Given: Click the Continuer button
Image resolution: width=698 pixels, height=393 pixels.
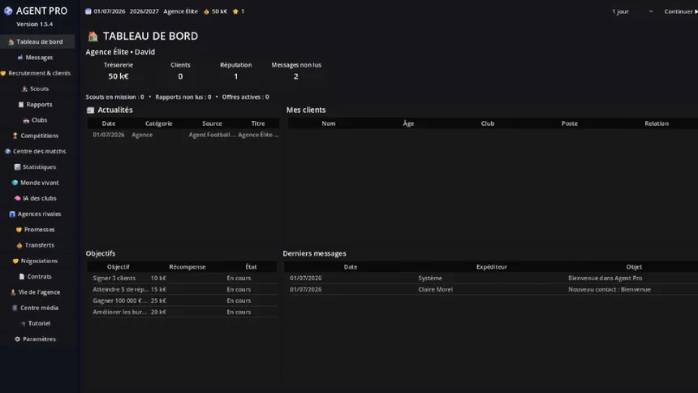Looking at the screenshot, I should point(681,11).
